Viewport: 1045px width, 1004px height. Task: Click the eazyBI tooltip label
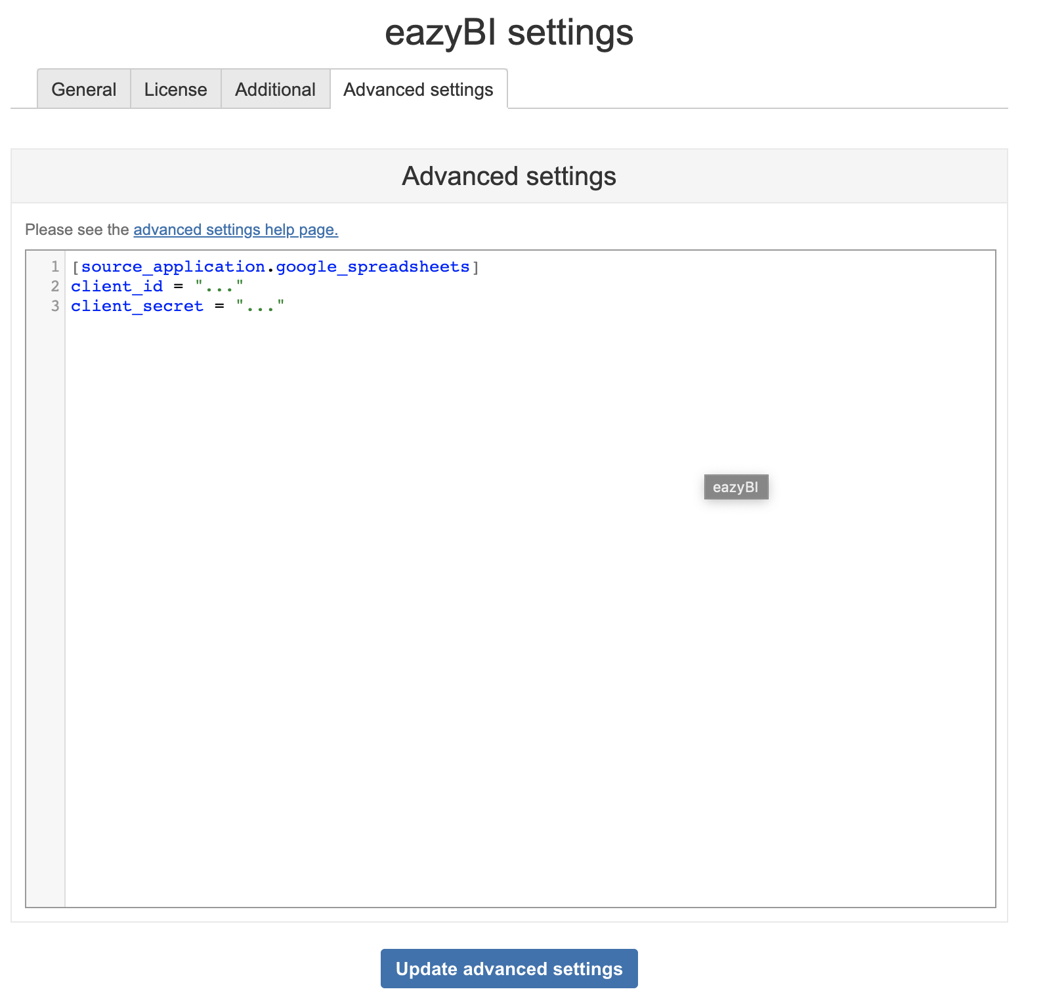tap(736, 487)
